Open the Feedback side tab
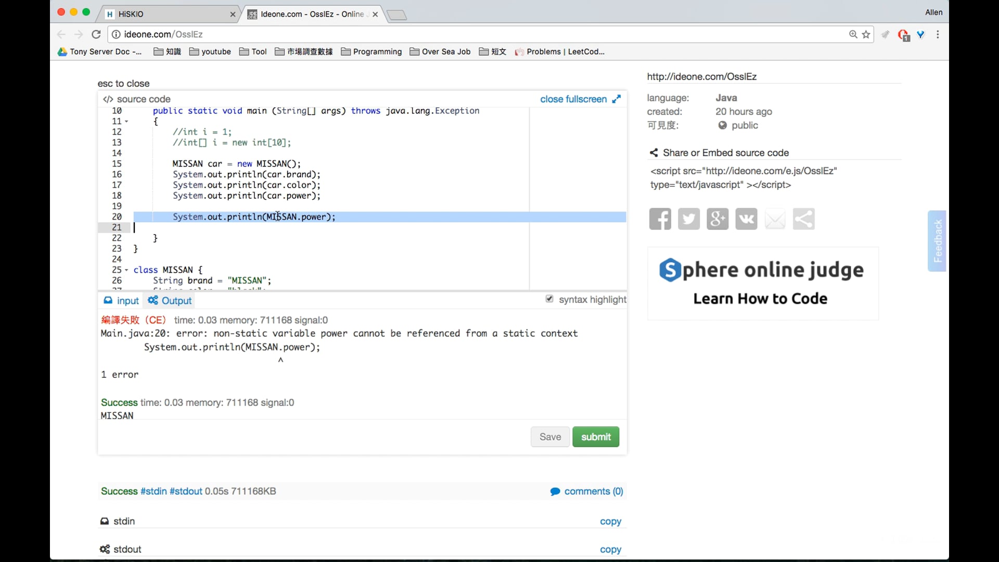 tap(937, 240)
